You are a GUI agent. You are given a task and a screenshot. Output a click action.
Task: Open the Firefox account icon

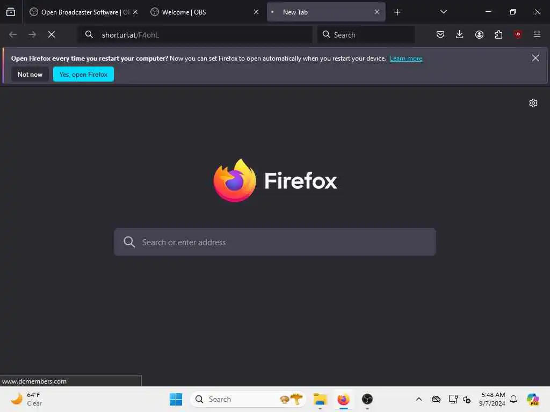[479, 34]
